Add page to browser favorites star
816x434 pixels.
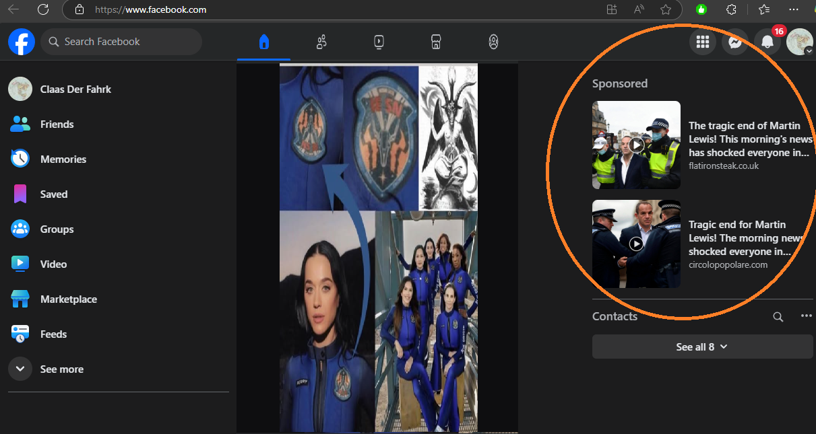(x=666, y=9)
